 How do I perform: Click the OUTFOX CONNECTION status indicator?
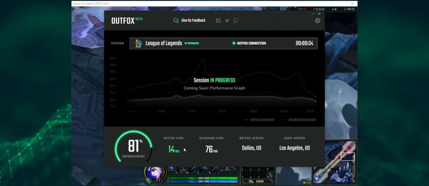249,43
